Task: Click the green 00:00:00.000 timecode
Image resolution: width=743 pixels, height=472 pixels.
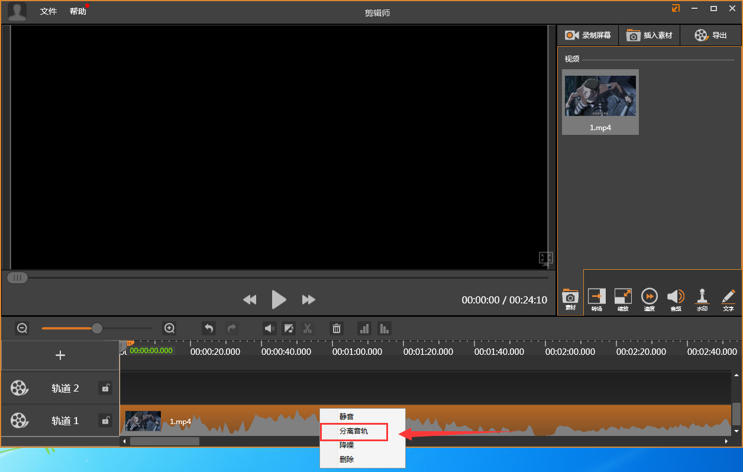Action: pyautogui.click(x=151, y=351)
